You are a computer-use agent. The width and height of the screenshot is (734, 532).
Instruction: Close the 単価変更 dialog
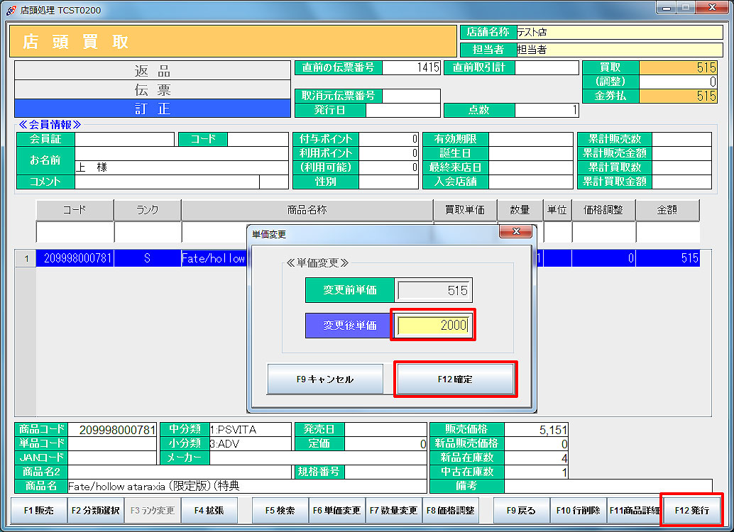pyautogui.click(x=515, y=232)
